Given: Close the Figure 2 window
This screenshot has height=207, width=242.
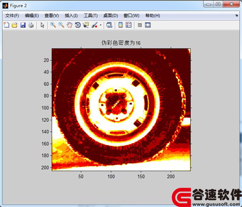Looking at the screenshot, I should point(231,4).
